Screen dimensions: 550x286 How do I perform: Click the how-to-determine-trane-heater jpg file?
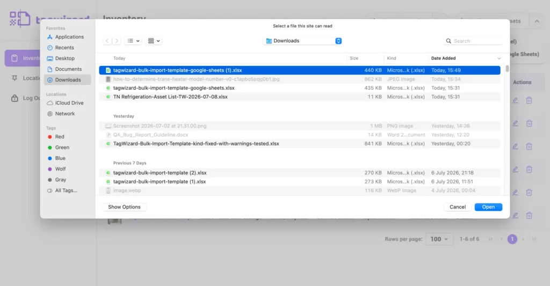[300, 79]
